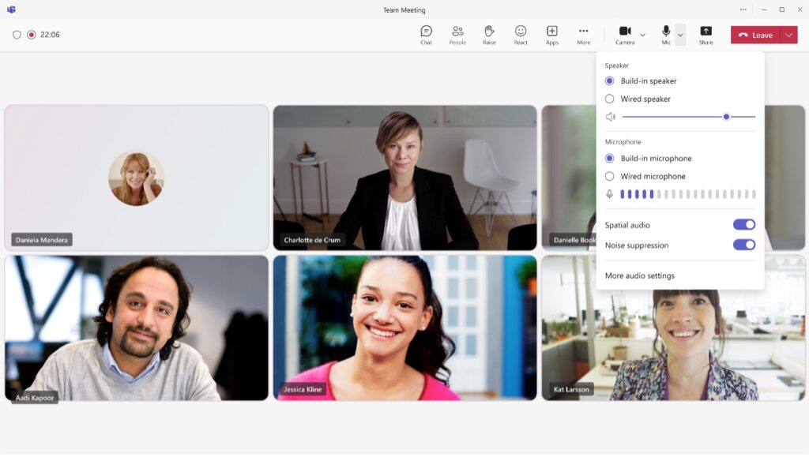Screen dimensions: 809x457
Task: Expand the Leave button dropdown arrow
Action: click(789, 35)
